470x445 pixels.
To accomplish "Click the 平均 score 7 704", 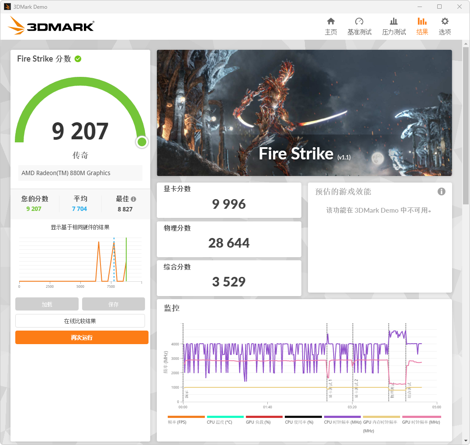I will click(x=79, y=209).
